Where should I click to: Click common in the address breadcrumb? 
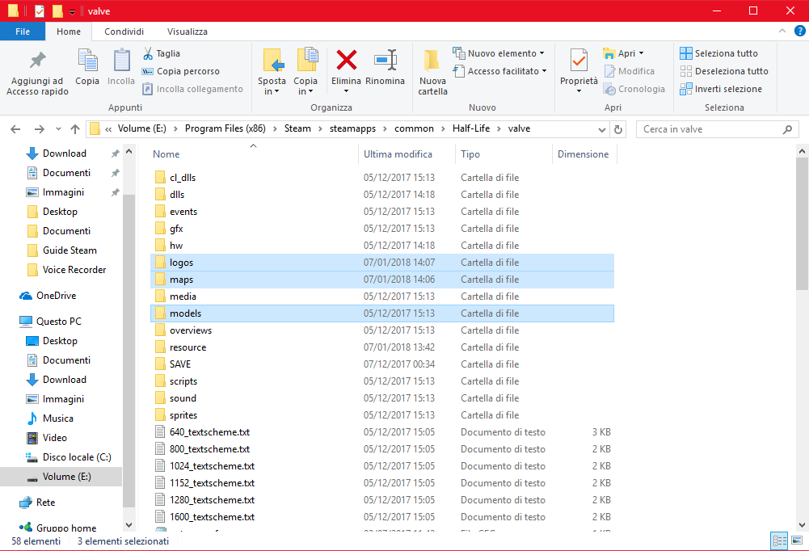(x=414, y=128)
